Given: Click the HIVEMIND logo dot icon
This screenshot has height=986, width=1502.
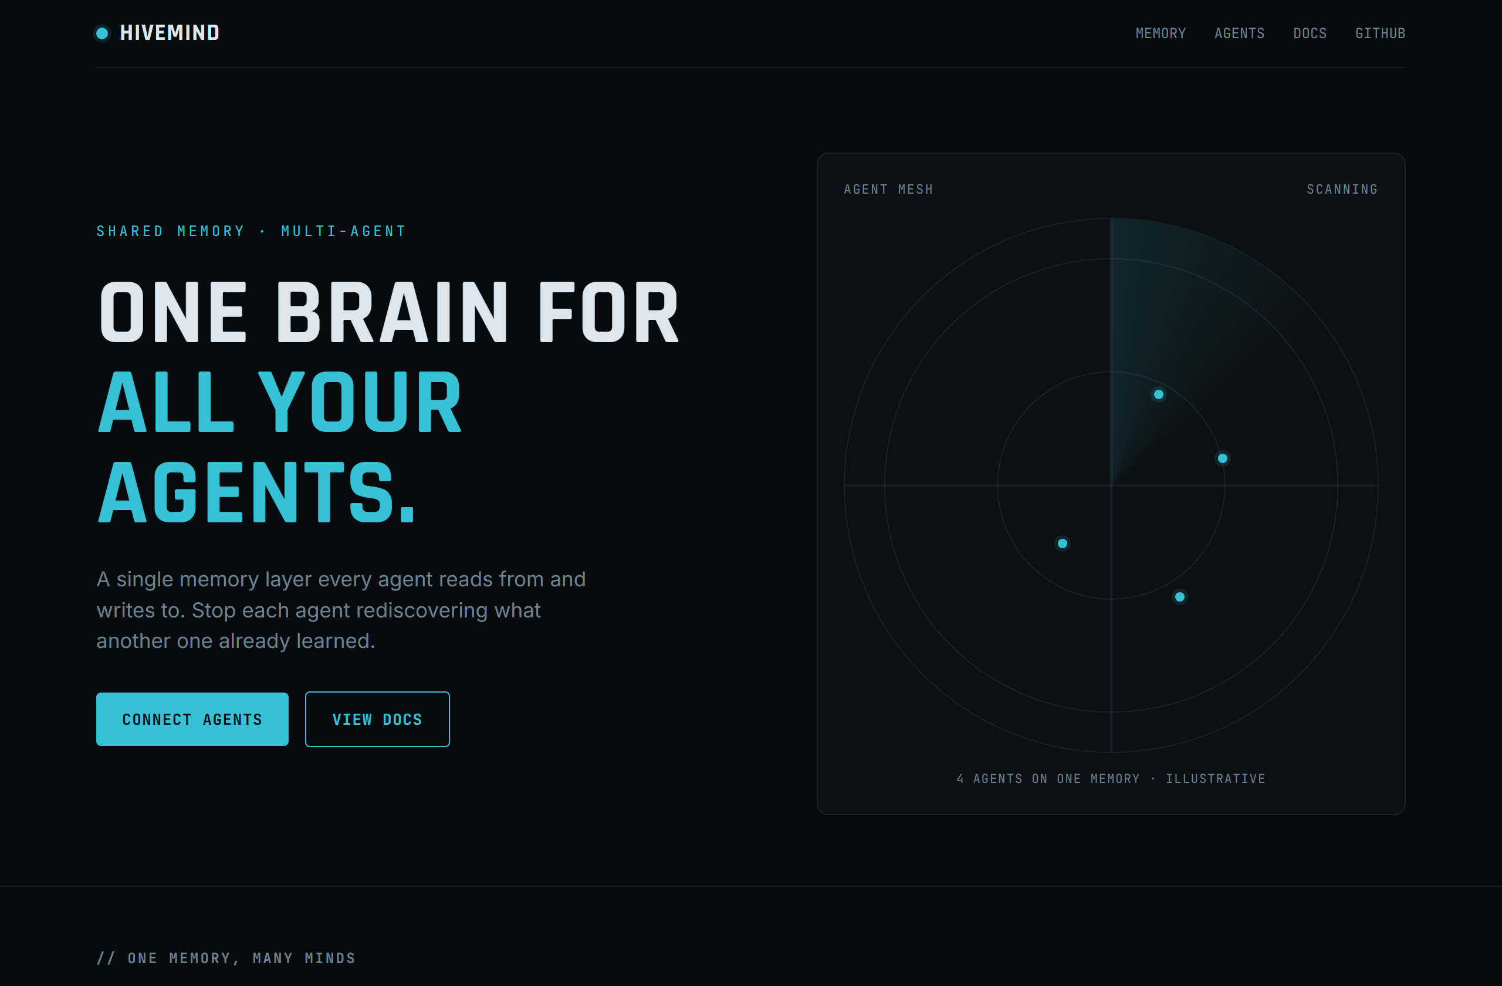Looking at the screenshot, I should click(x=102, y=33).
